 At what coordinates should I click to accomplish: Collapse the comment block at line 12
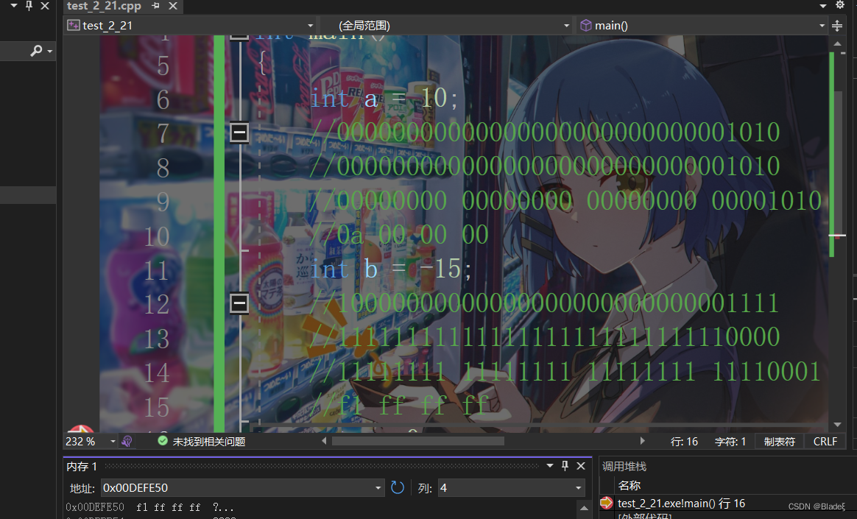click(239, 303)
